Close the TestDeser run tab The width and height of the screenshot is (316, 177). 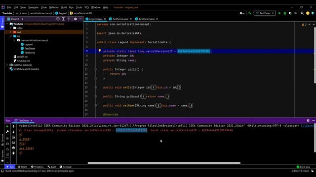pos(31,120)
